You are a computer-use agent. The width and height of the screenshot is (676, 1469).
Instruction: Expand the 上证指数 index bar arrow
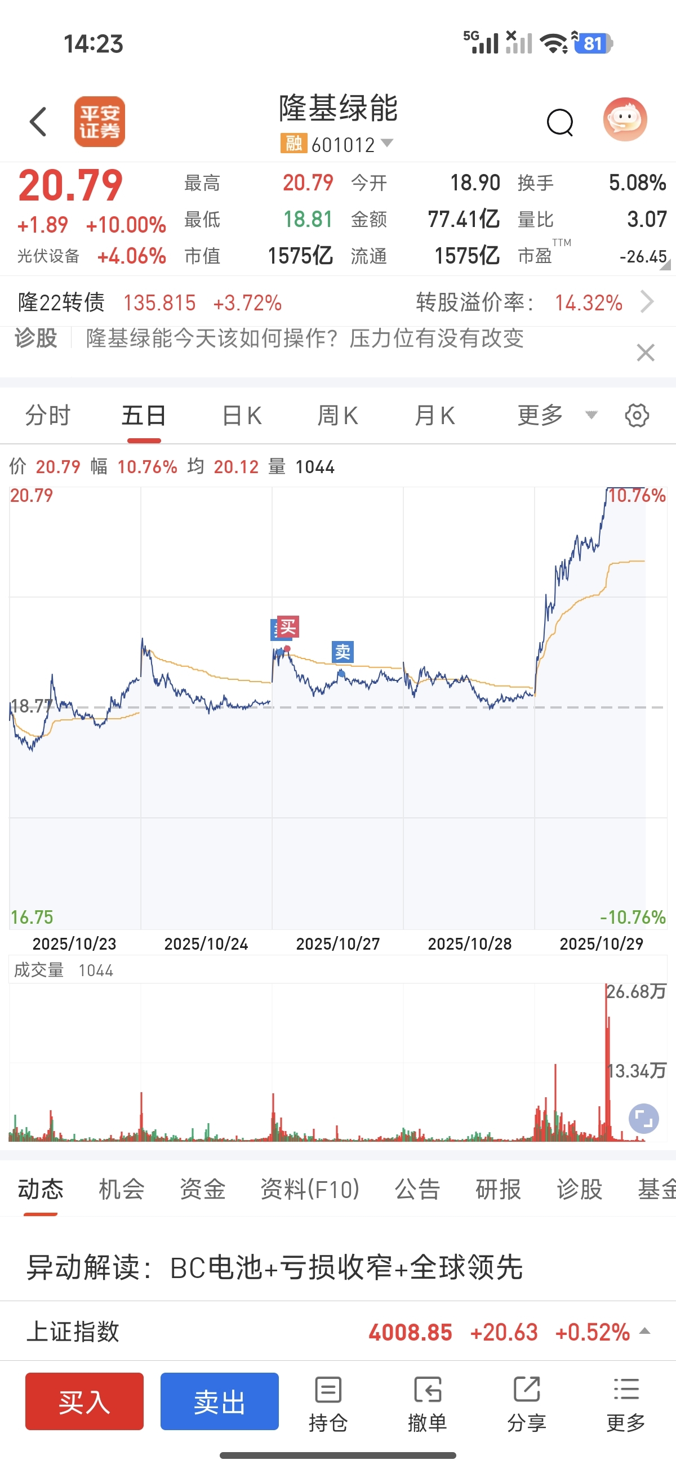click(x=644, y=1332)
